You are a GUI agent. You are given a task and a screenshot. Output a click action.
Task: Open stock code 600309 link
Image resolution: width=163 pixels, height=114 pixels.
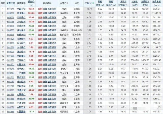tap(11, 103)
